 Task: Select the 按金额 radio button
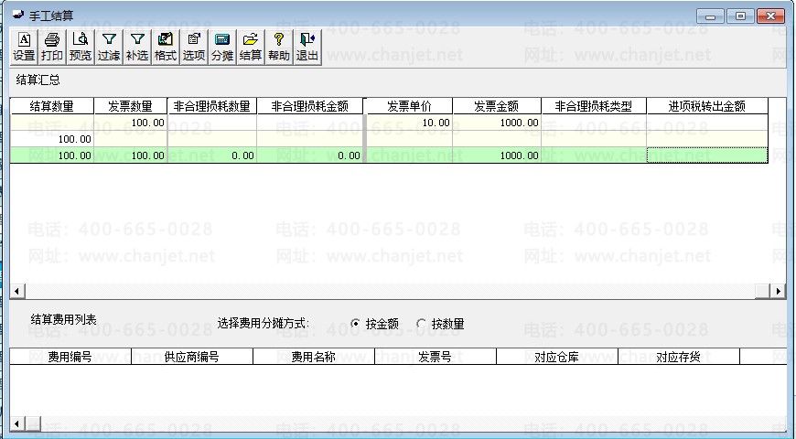point(355,323)
